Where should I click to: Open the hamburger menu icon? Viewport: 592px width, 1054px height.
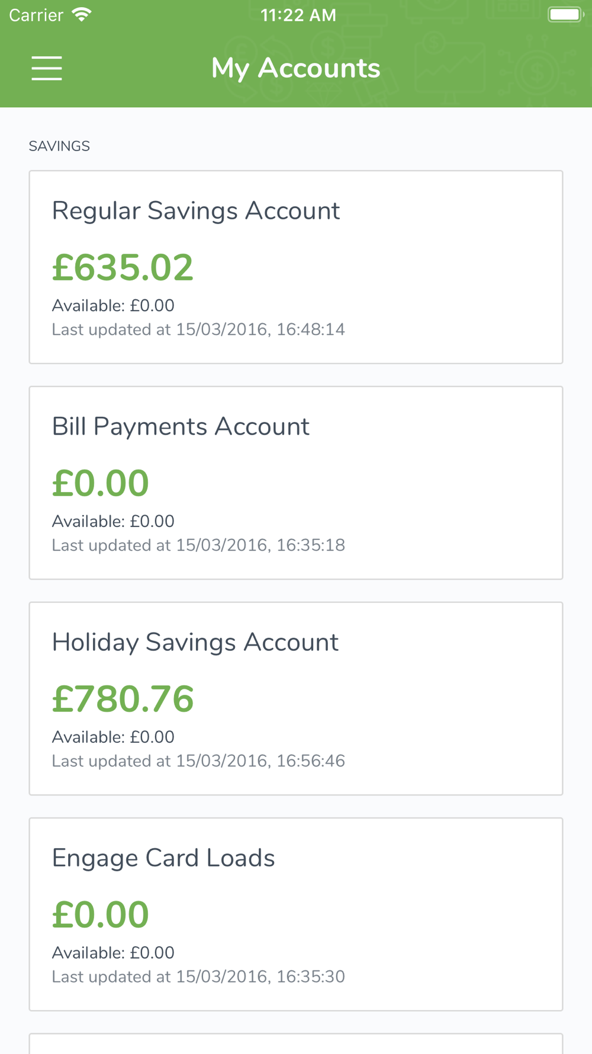point(47,68)
